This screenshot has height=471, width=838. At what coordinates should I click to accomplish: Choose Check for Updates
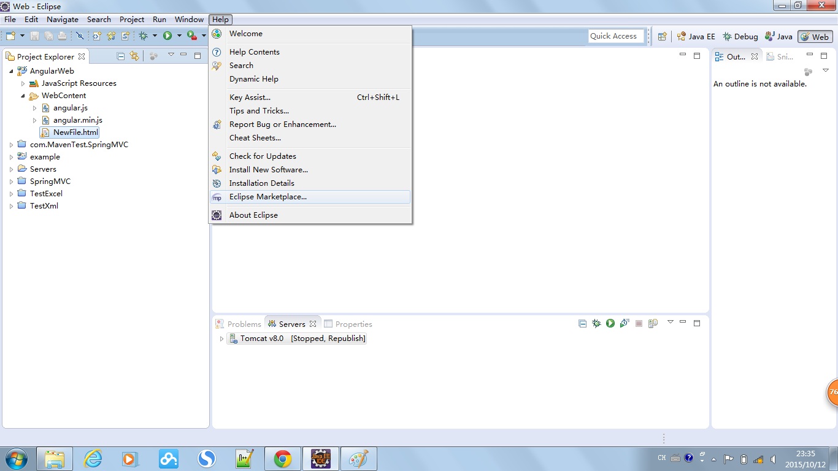click(310, 156)
